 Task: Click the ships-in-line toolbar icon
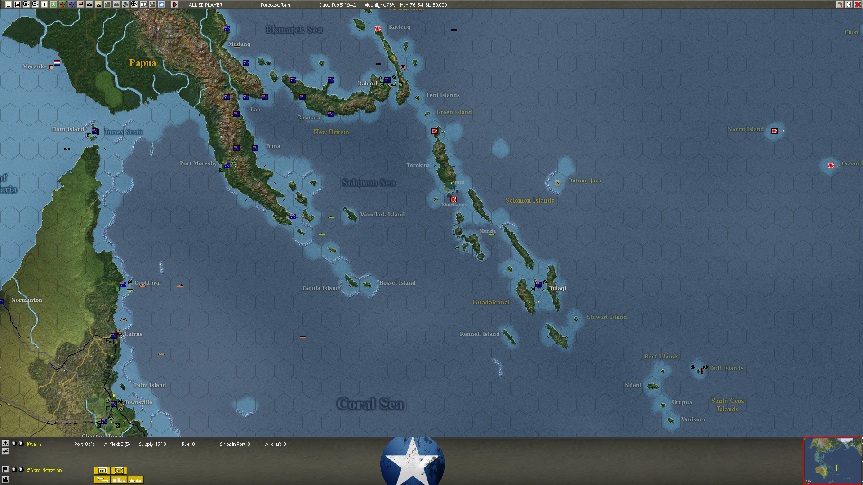116,4
